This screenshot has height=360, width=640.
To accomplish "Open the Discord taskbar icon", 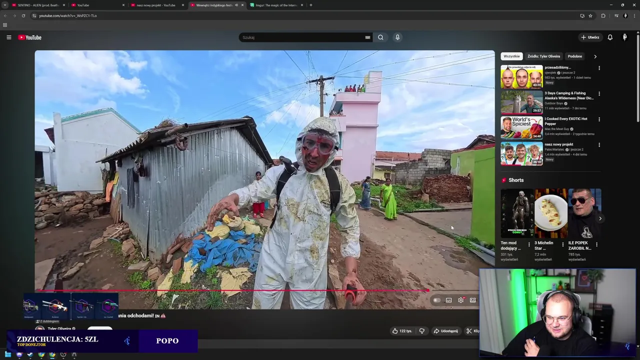I will coord(19,354).
